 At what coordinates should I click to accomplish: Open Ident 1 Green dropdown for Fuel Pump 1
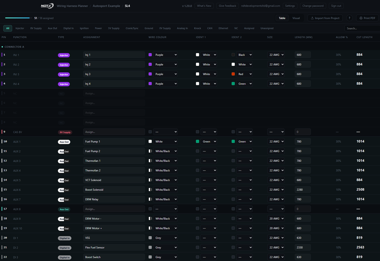pyautogui.click(x=209, y=142)
